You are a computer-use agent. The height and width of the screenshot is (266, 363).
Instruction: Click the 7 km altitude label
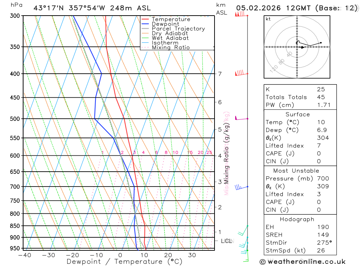coord(220,74)
